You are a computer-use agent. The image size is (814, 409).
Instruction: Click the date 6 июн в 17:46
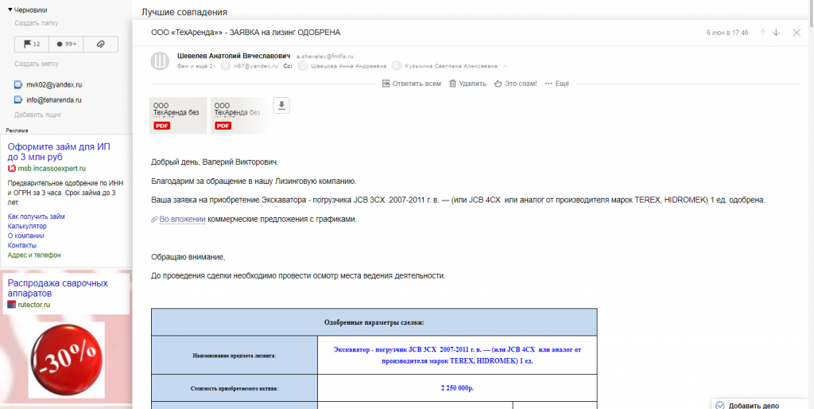point(727,32)
